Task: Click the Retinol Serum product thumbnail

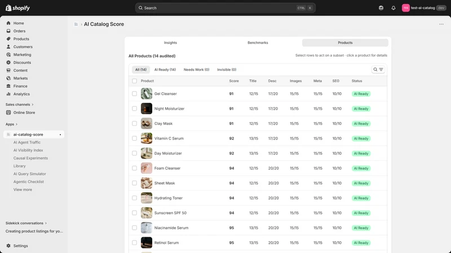Action: (x=147, y=243)
